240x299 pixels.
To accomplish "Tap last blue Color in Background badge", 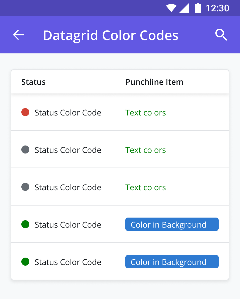I will tap(172, 262).
